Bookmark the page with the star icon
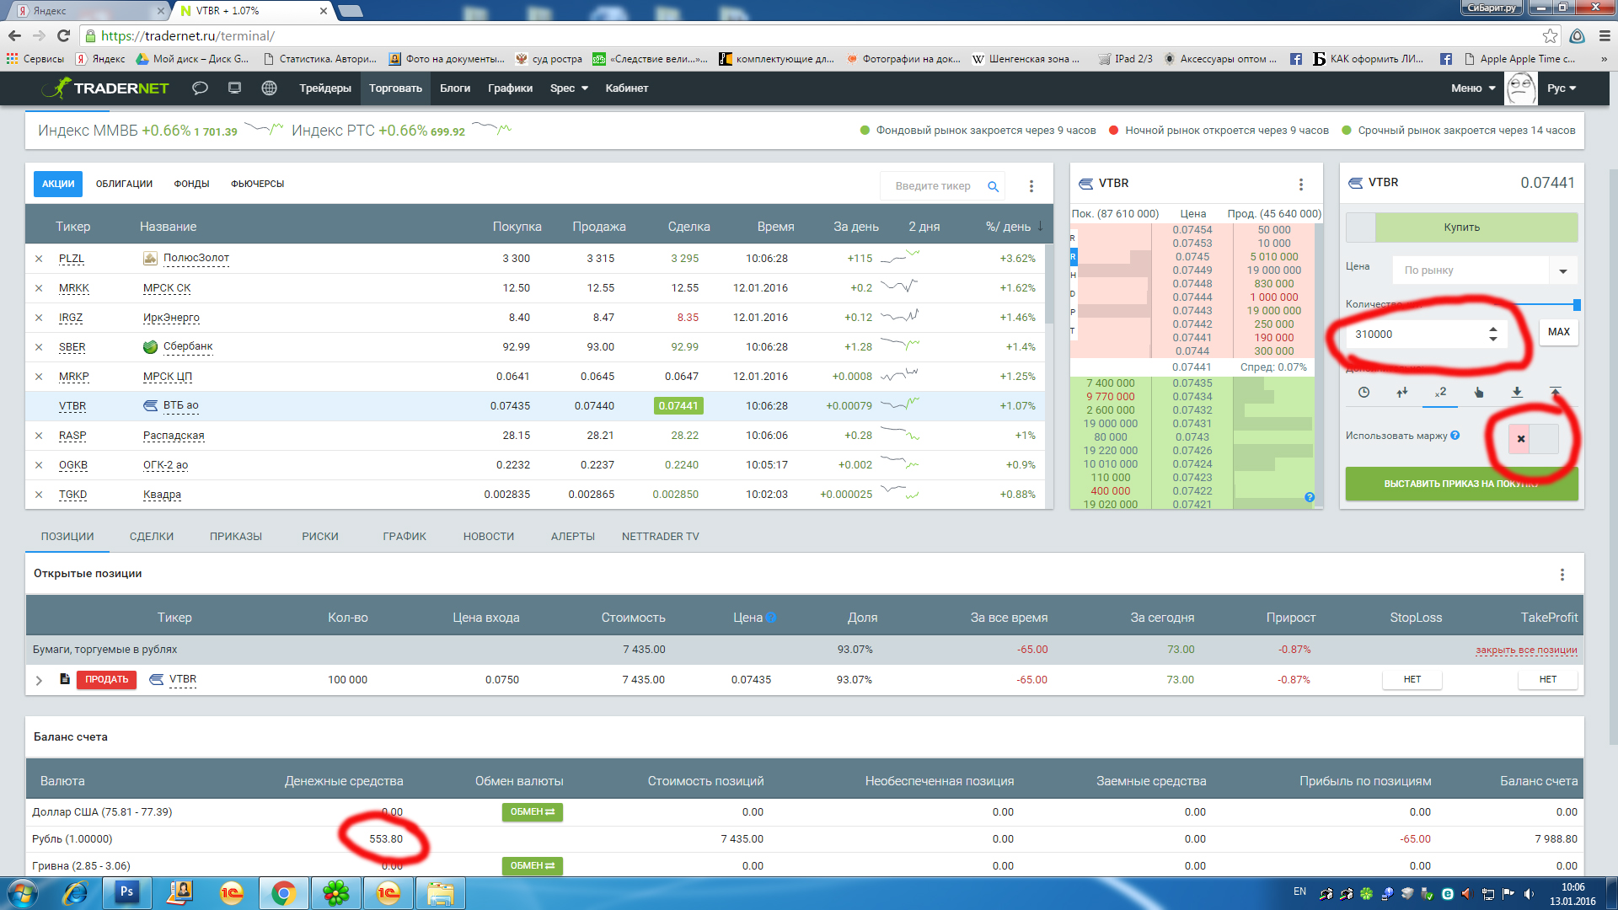Viewport: 1618px width, 910px height. (x=1550, y=35)
